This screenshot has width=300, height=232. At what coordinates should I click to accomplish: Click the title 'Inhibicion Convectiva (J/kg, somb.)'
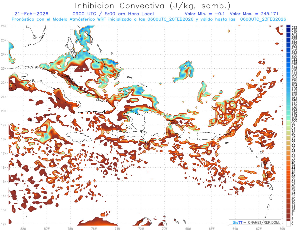(153, 6)
